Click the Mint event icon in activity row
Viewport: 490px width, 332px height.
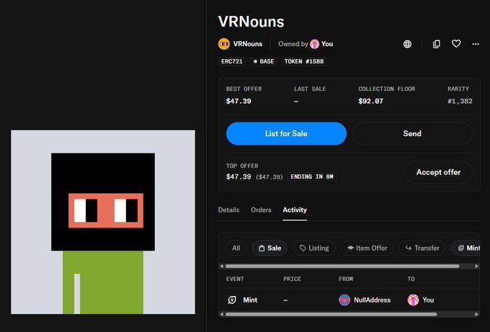pyautogui.click(x=232, y=300)
